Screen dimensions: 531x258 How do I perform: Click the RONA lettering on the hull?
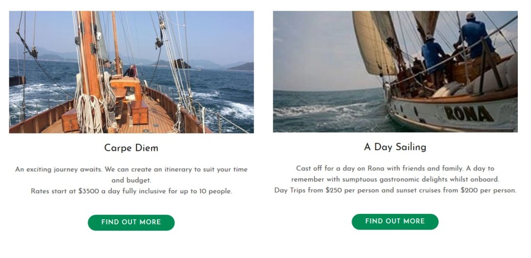(x=469, y=114)
